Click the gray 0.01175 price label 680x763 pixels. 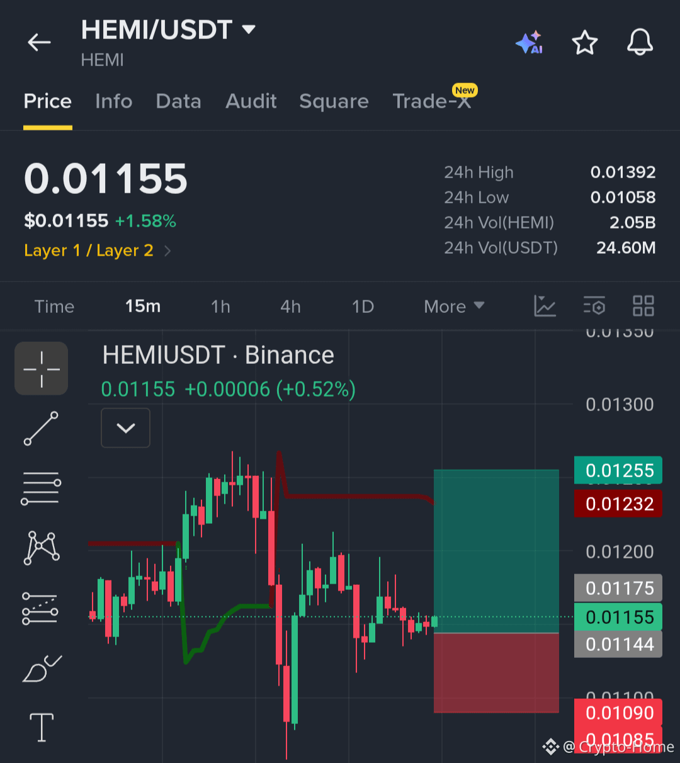click(x=618, y=588)
